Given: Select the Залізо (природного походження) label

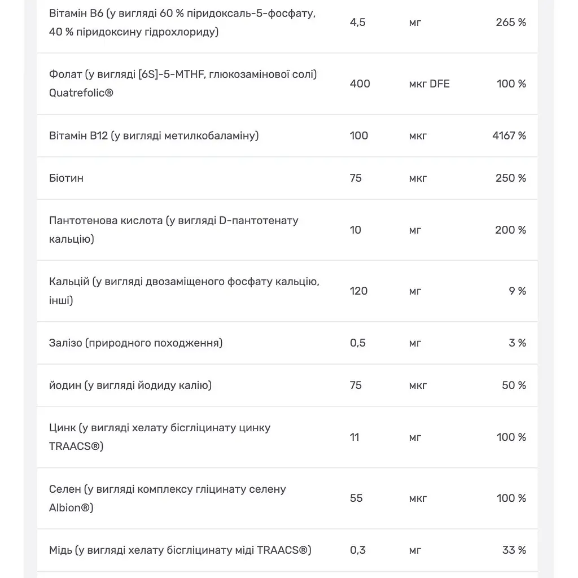Looking at the screenshot, I should [135, 343].
